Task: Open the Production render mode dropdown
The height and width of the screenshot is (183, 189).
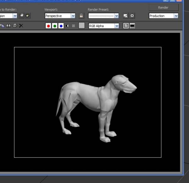Action: 176,16
